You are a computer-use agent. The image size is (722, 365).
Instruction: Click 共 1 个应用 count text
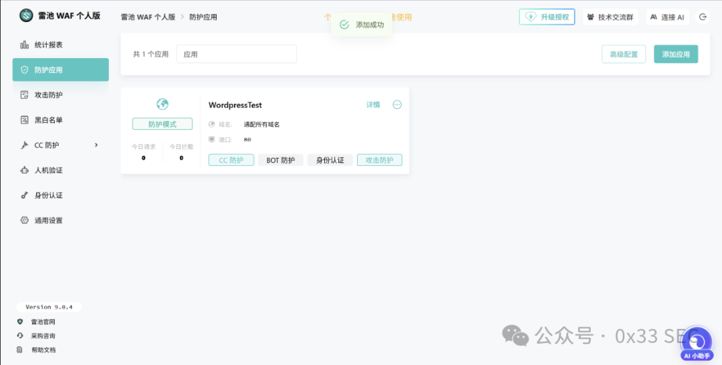(x=150, y=54)
